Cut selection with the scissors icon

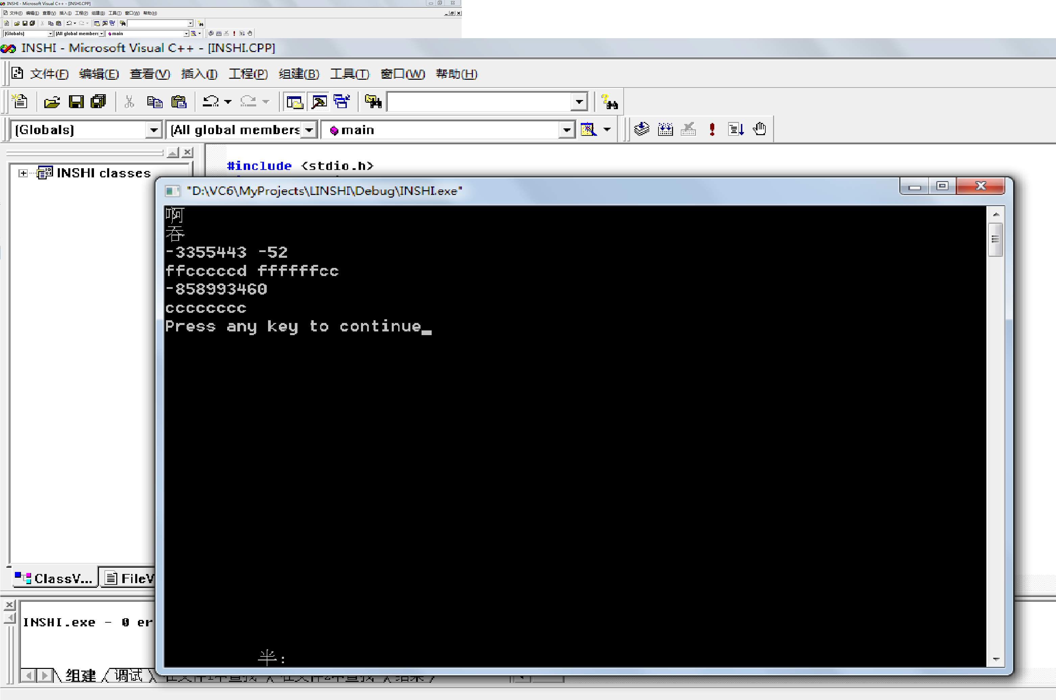coord(129,102)
